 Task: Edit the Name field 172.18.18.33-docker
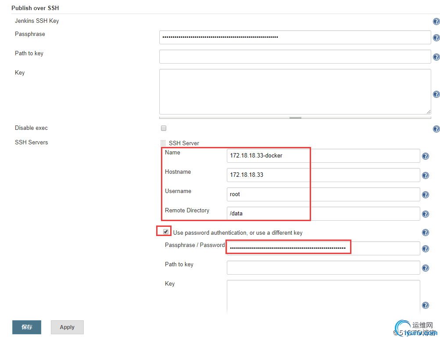[323, 156]
